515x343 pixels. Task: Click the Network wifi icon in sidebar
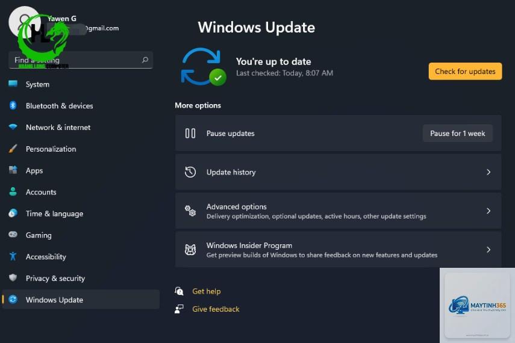click(x=13, y=127)
